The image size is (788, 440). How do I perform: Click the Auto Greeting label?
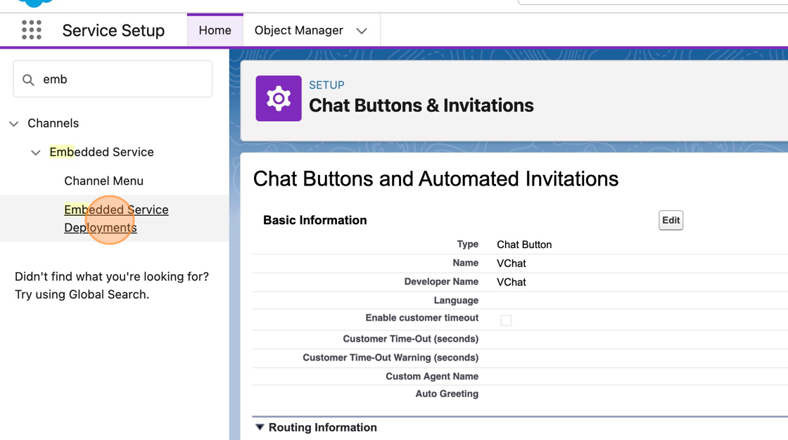coord(447,394)
